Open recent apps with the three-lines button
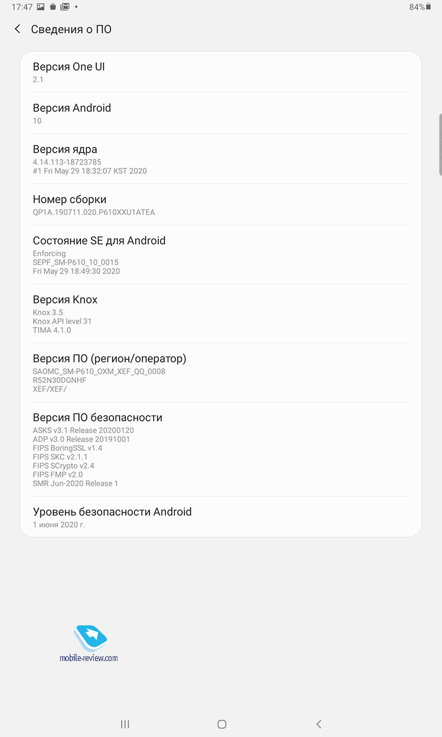The width and height of the screenshot is (442, 737). point(125,724)
